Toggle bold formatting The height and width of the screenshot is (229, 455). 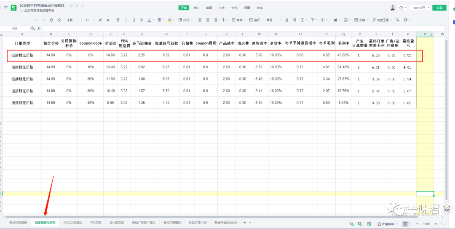coord(118,20)
